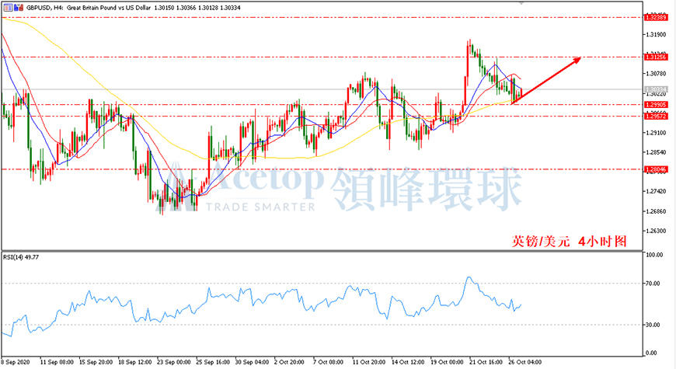The width and height of the screenshot is (676, 369).
Task: Click the grey current price 1.30334 label
Action: point(656,89)
